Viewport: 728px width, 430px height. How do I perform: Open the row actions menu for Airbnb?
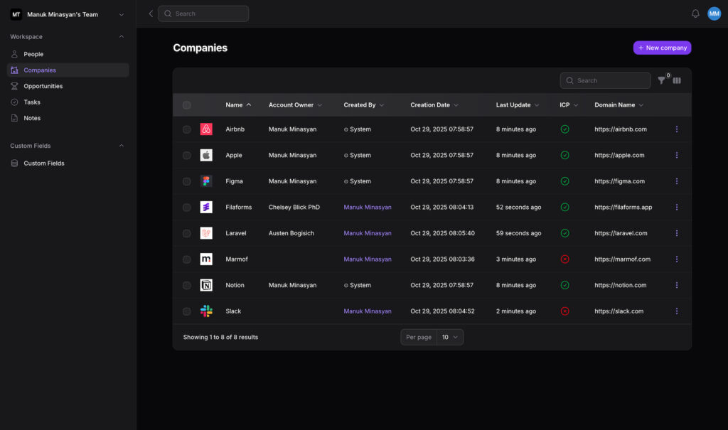[x=676, y=129]
